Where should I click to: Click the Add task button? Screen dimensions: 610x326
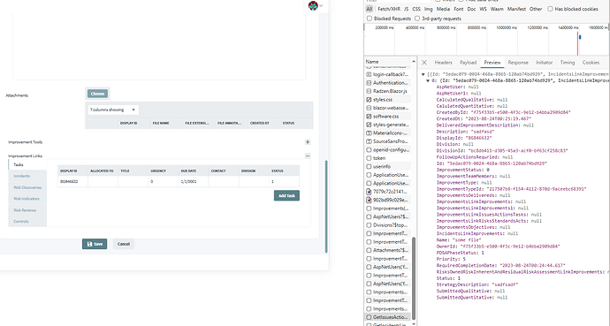coord(286,196)
